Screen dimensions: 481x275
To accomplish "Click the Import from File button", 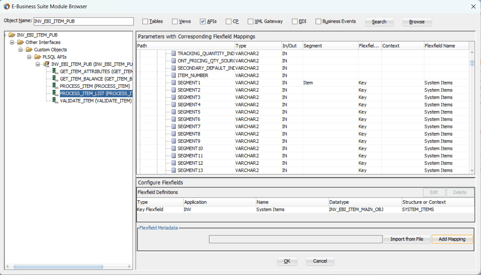I will pyautogui.click(x=407, y=239).
